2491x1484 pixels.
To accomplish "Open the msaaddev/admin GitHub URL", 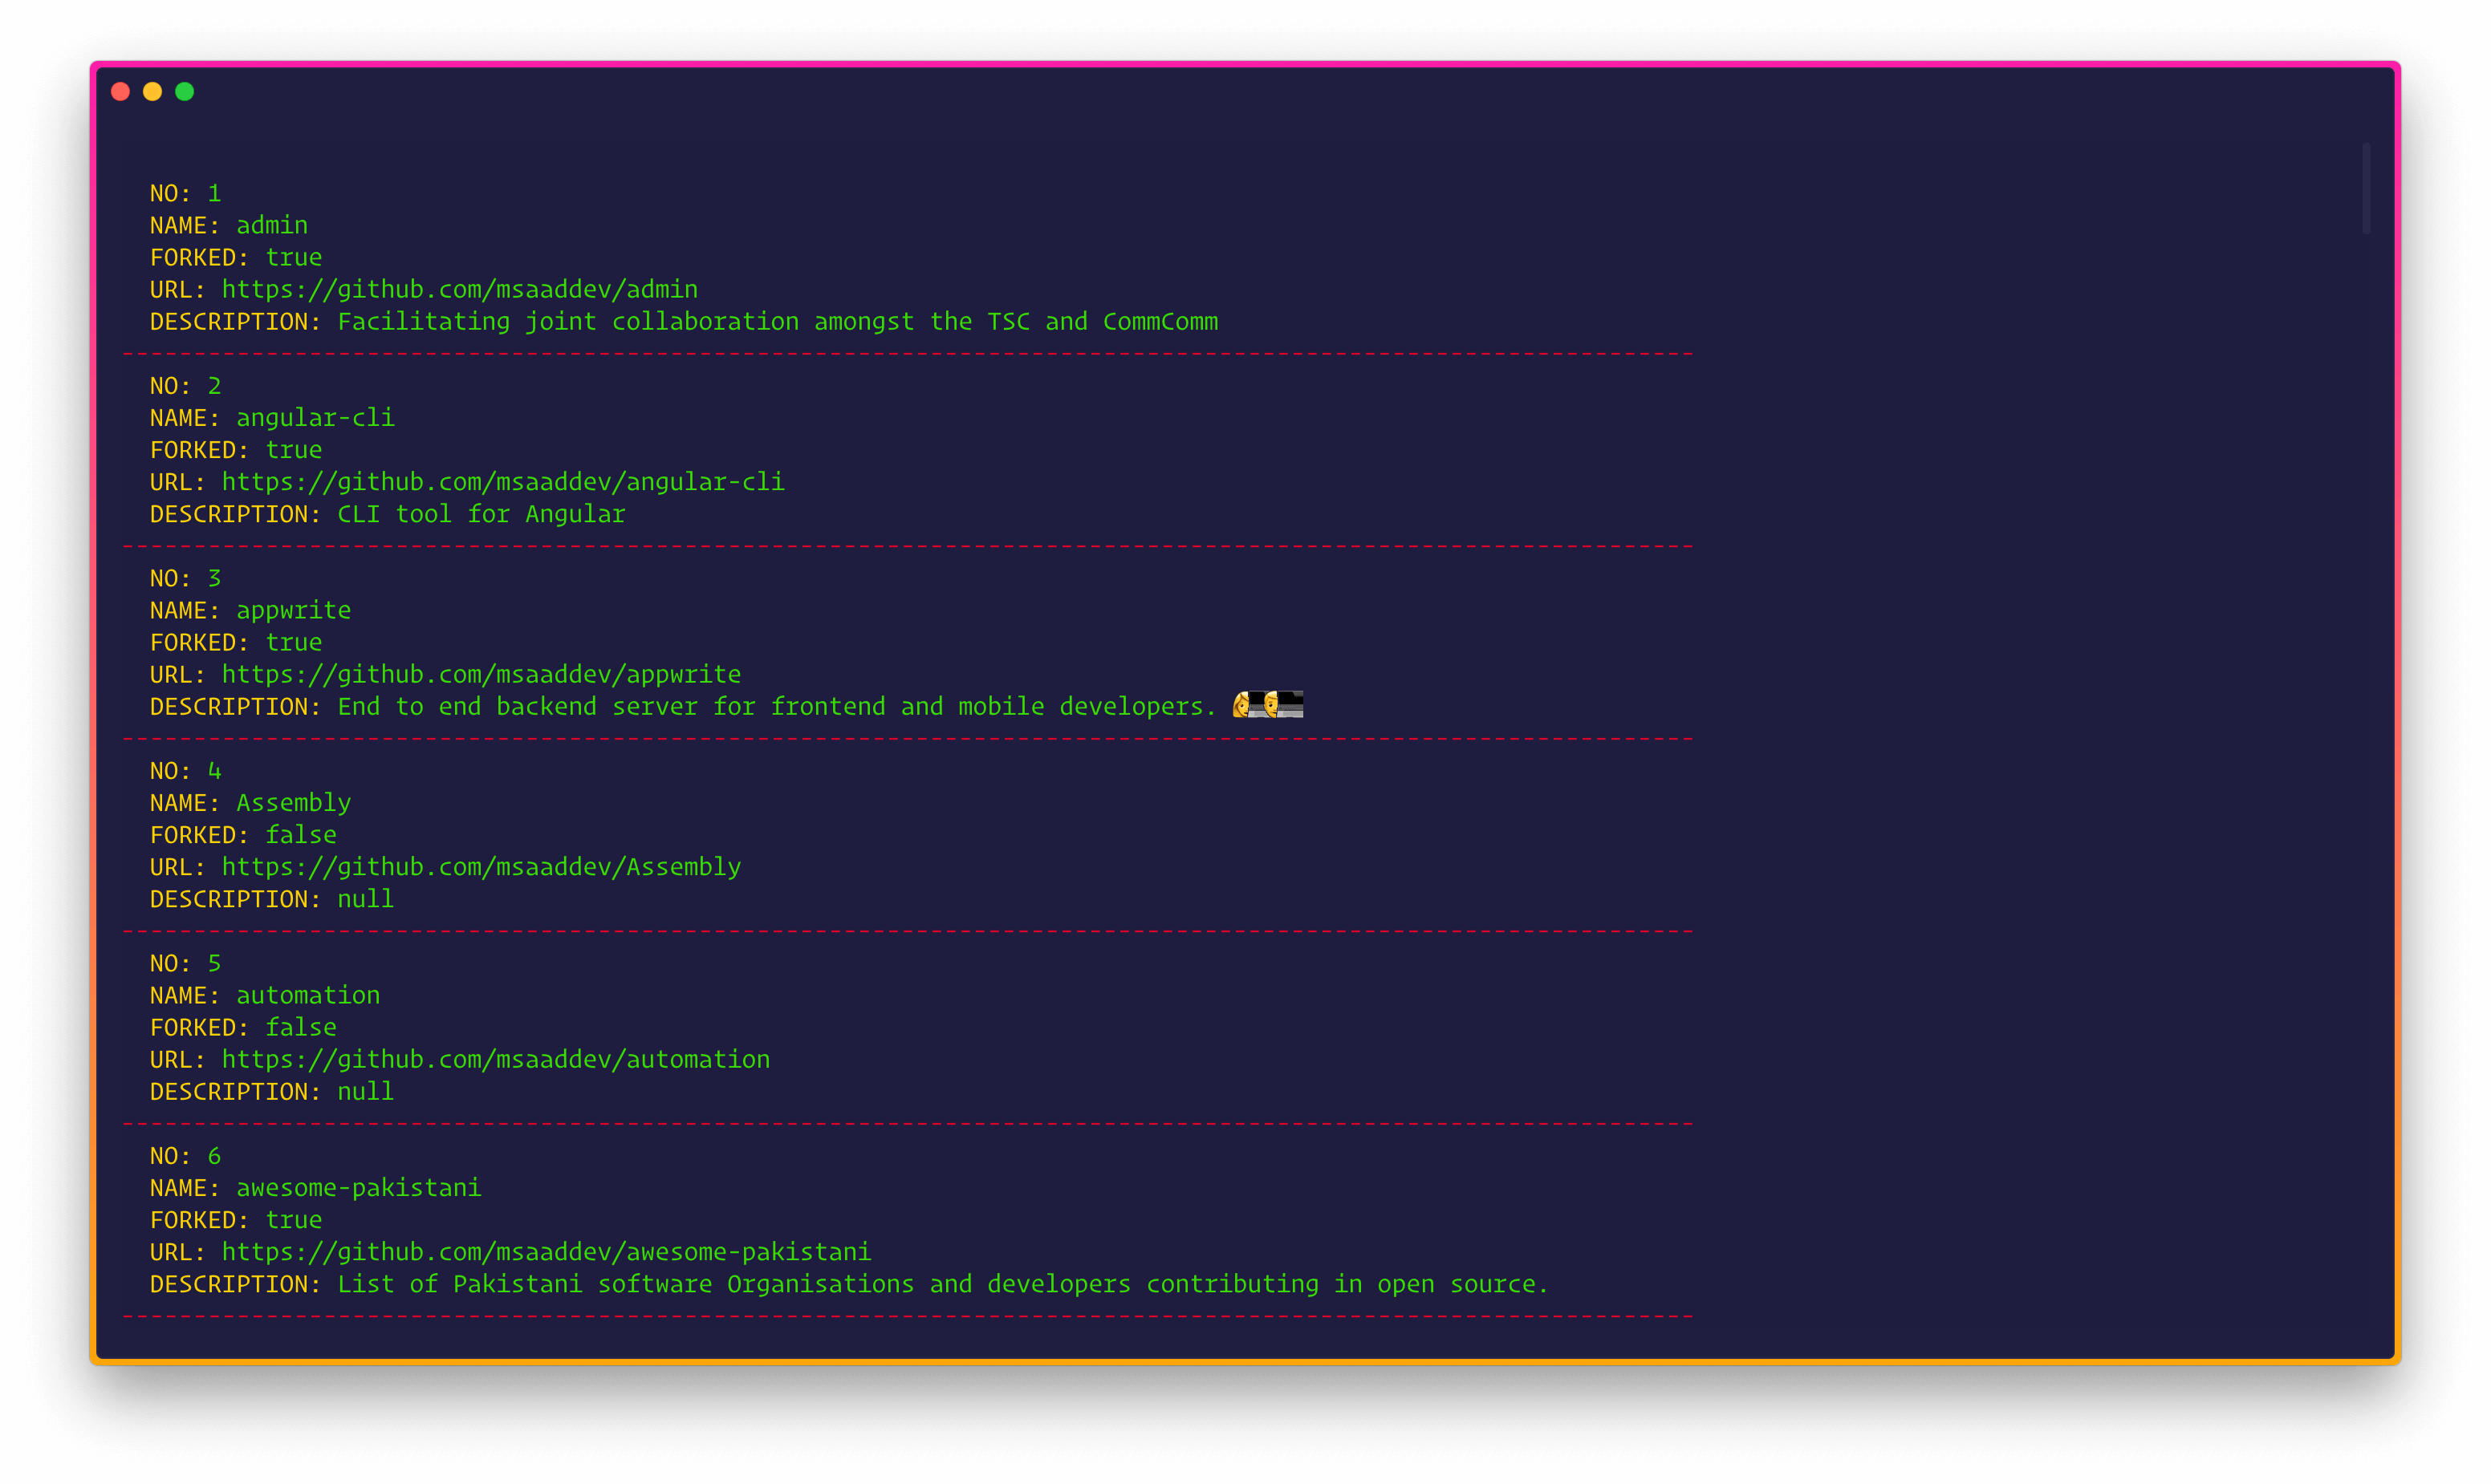I will click(x=459, y=289).
